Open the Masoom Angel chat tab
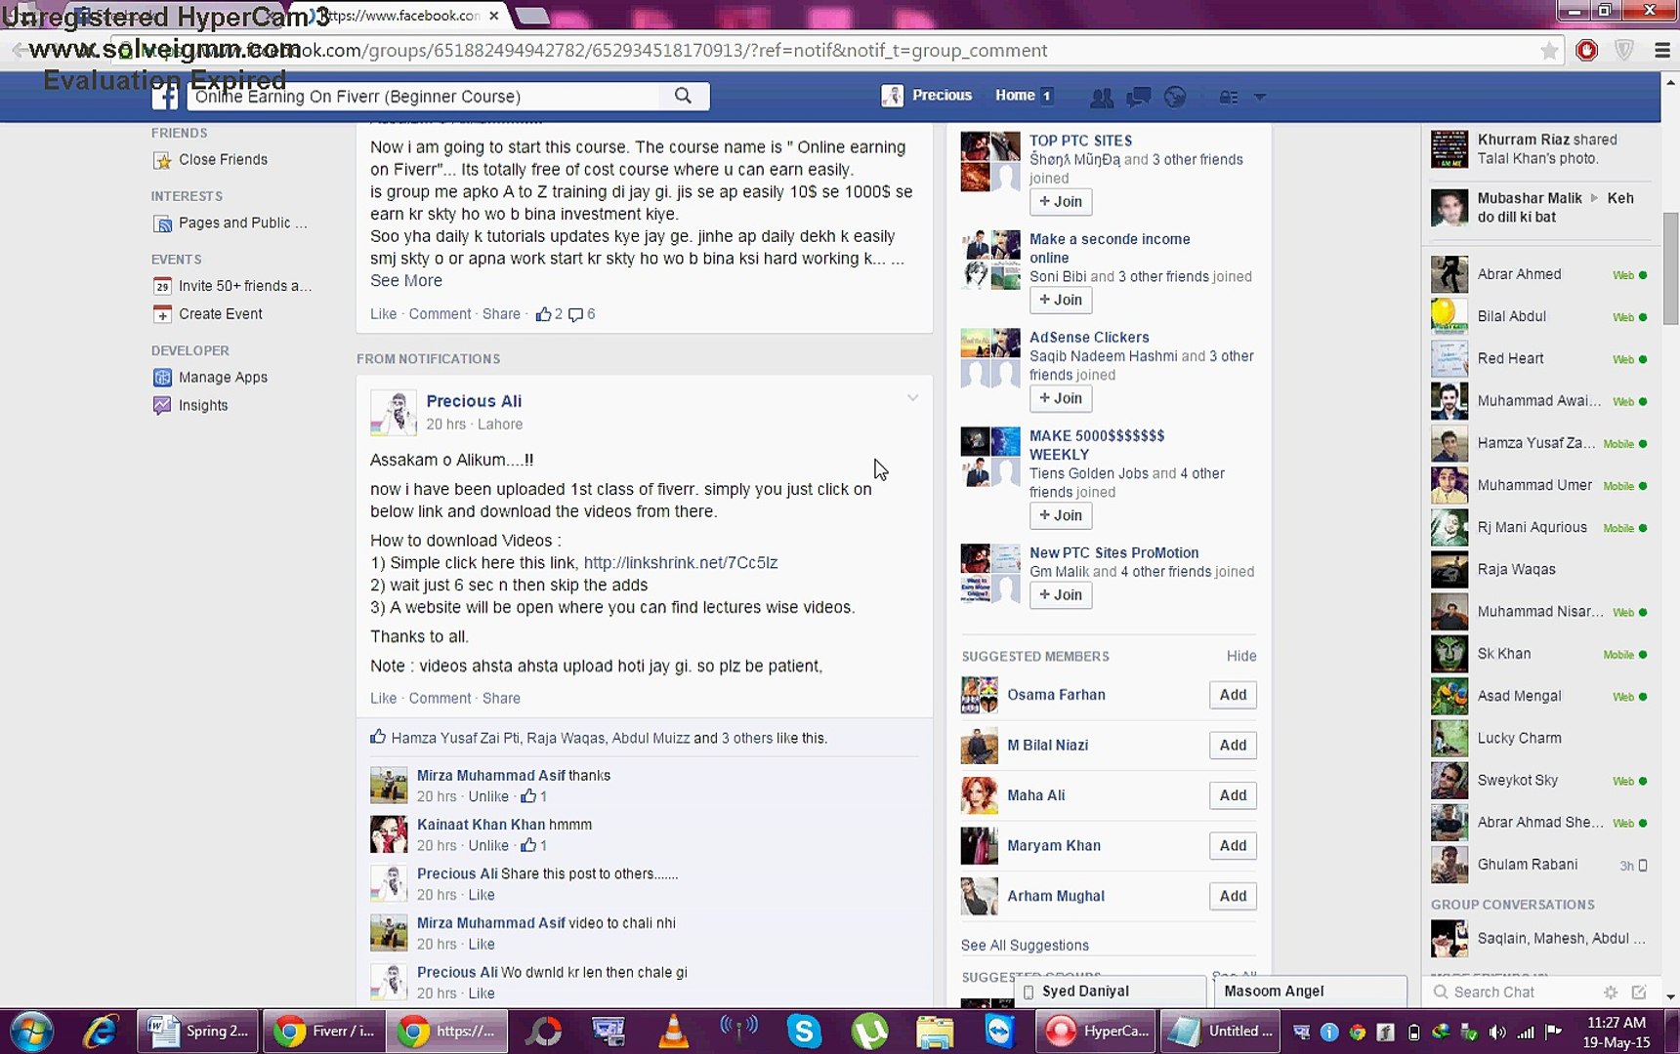Viewport: 1680px width, 1054px height. (1311, 992)
